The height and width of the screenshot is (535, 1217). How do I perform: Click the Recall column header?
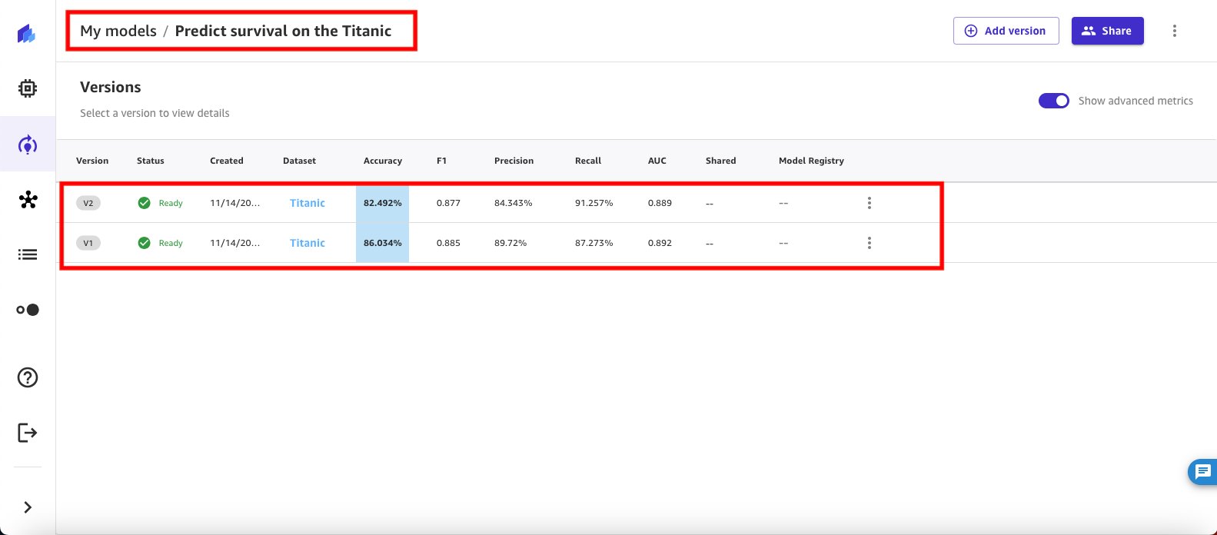tap(588, 161)
